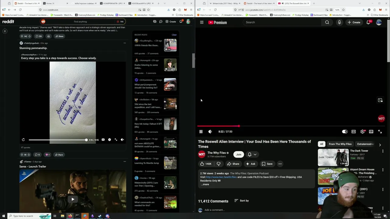Clear the Reddit recent posts list
The height and width of the screenshot is (219, 390).
(x=174, y=35)
